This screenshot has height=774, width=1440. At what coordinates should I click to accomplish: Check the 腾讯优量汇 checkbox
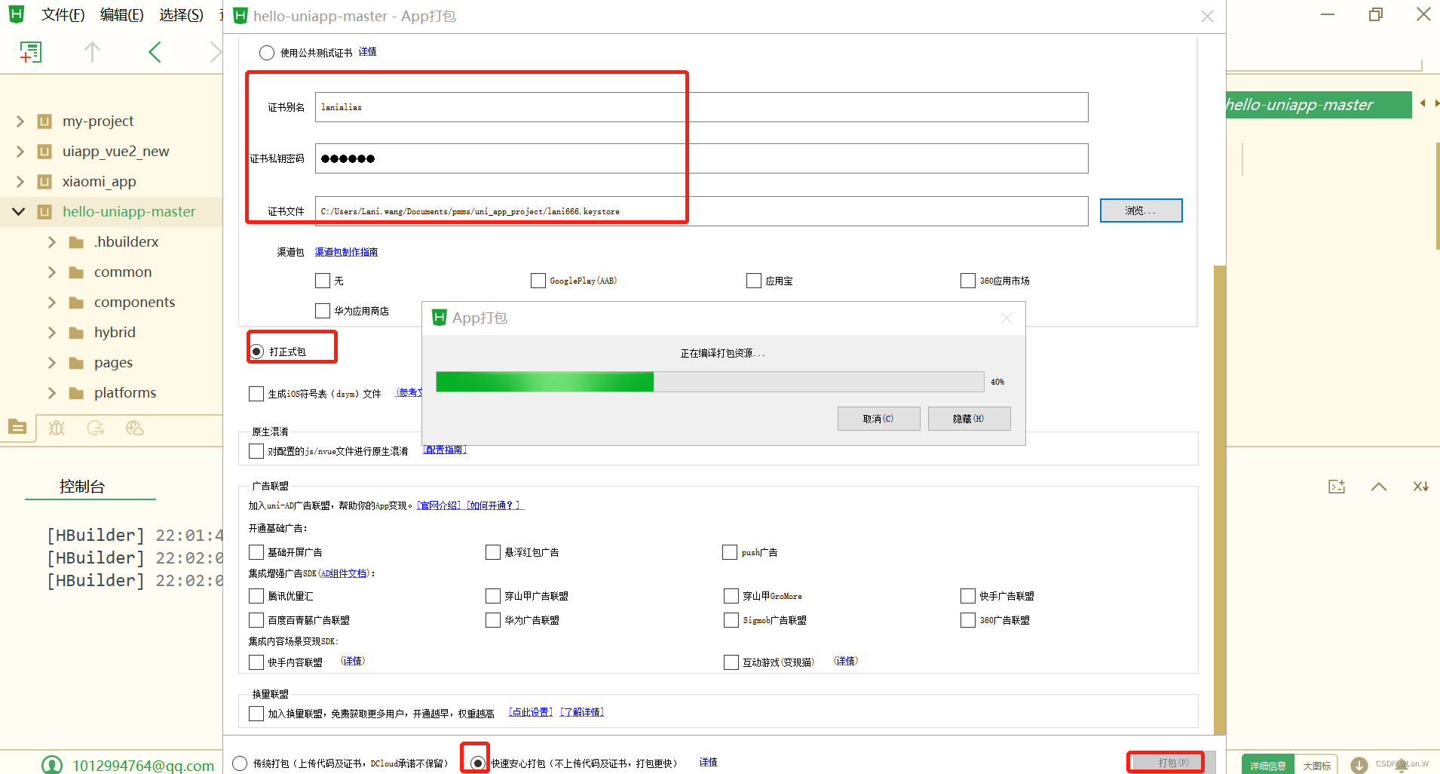(256, 596)
